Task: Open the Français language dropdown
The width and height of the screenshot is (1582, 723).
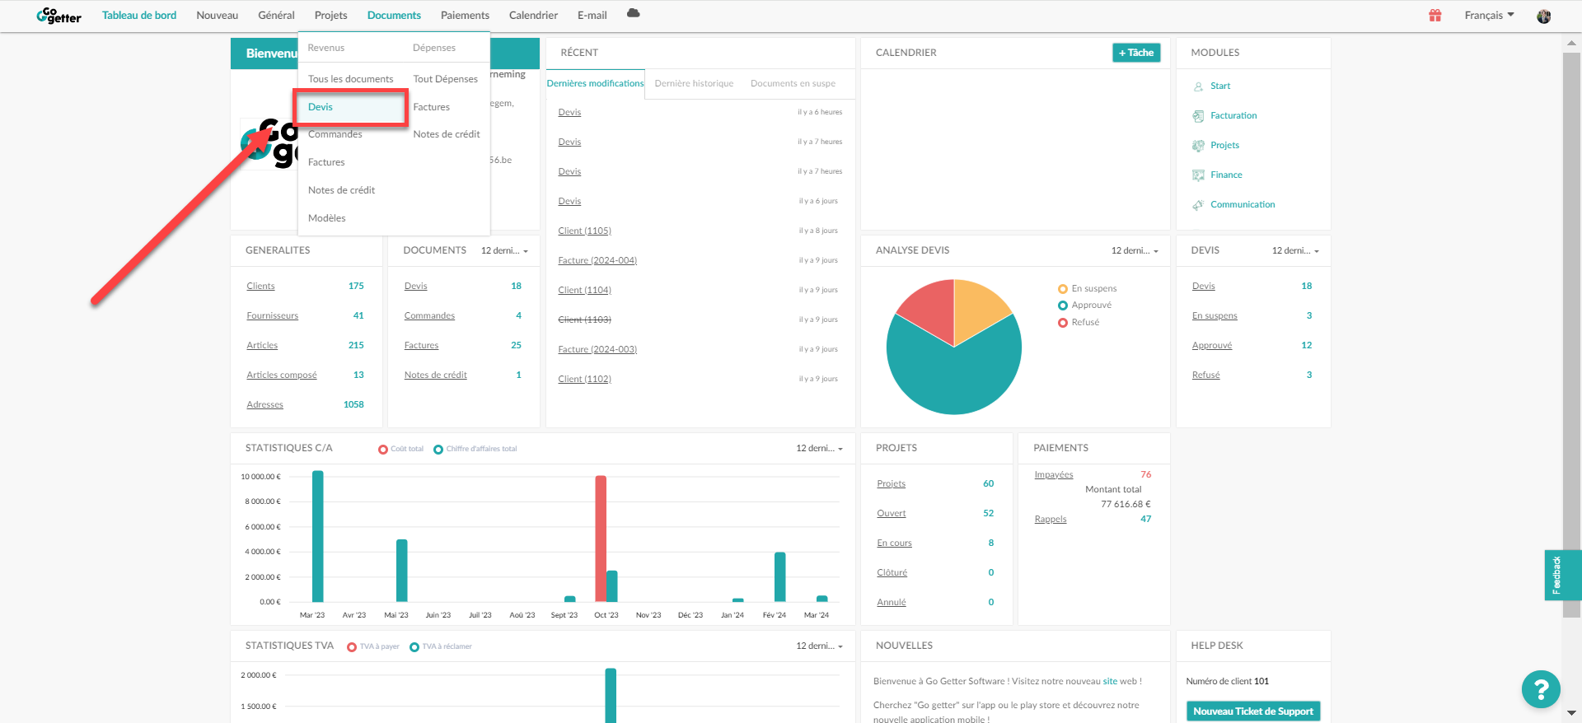Action: [x=1489, y=16]
